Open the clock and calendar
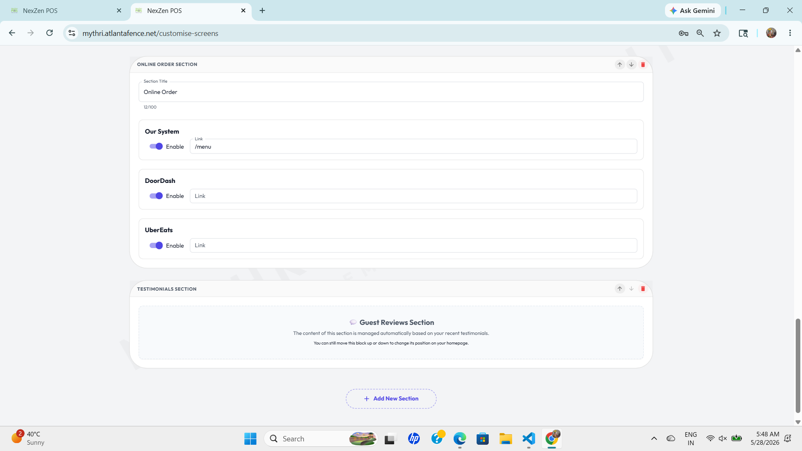This screenshot has width=802, height=451. click(765, 438)
